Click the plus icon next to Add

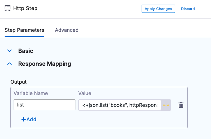pyautogui.click(x=24, y=119)
